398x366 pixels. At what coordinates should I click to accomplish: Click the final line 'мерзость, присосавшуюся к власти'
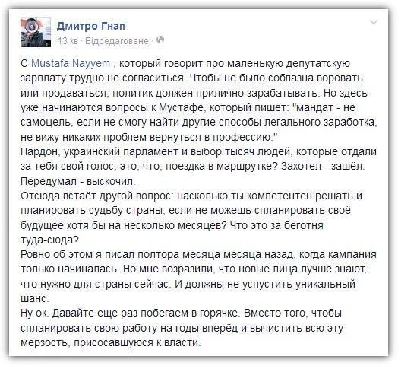[x=111, y=342]
